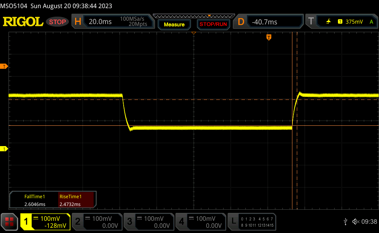Open the red function navigation grid icon
Viewport: 379px width, 233px height.
(x=9, y=222)
